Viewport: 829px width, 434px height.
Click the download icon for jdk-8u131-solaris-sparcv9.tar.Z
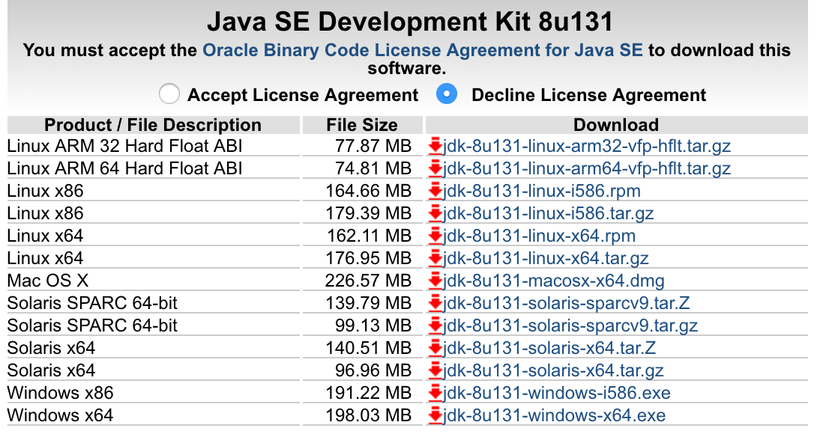pos(435,303)
